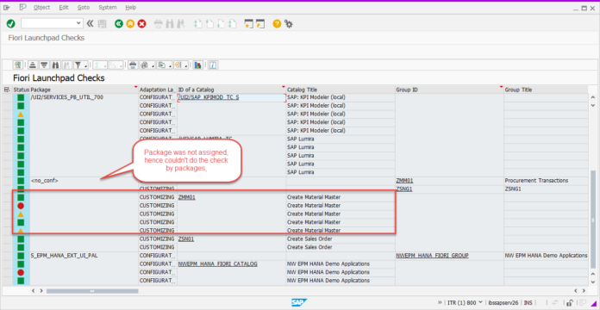Open catalog link /UI2/SAP_KPIMOD_TC_S
This screenshot has height=310, width=600.
tap(209, 97)
